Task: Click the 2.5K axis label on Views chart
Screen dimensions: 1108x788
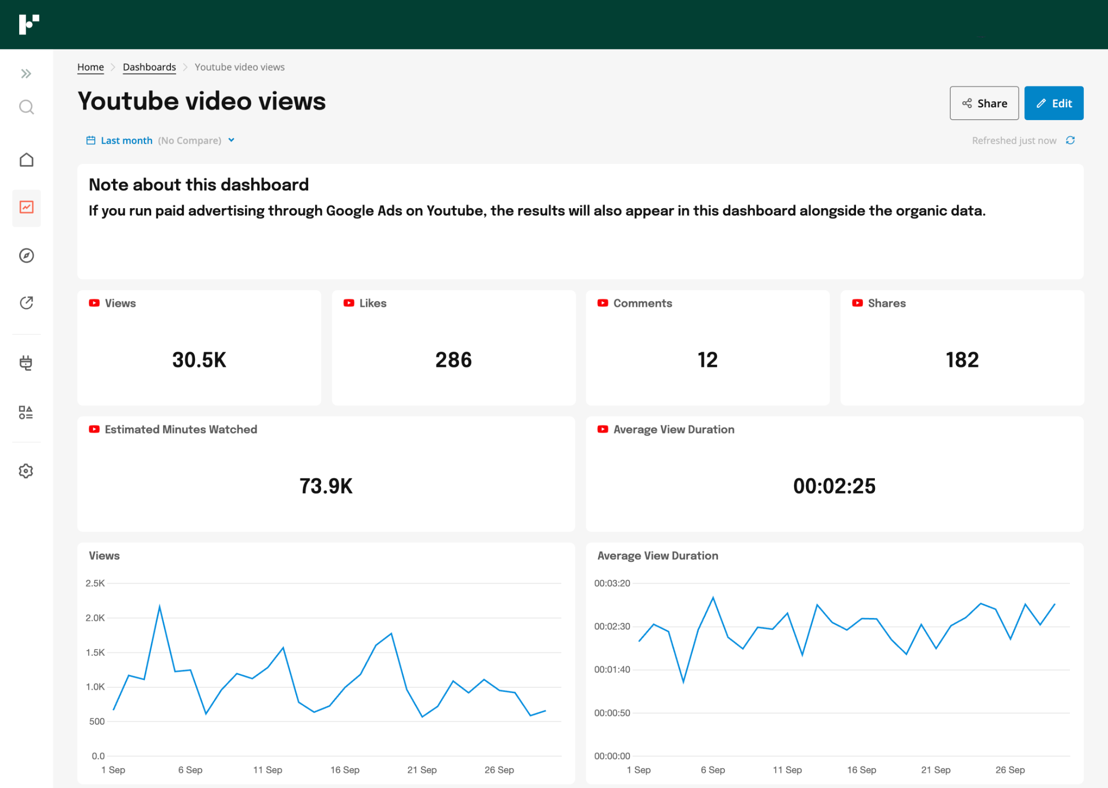Action: point(95,583)
